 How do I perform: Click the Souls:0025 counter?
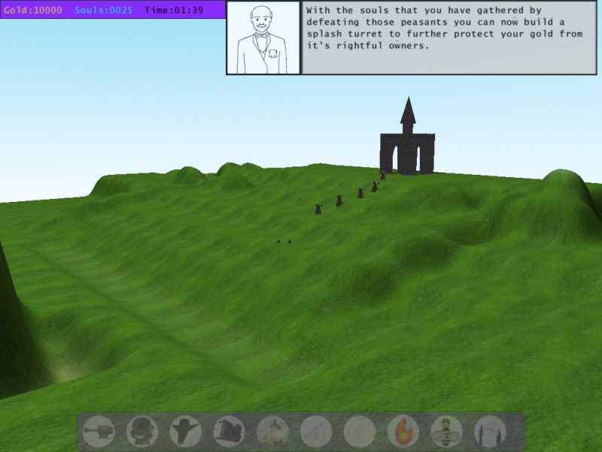103,10
